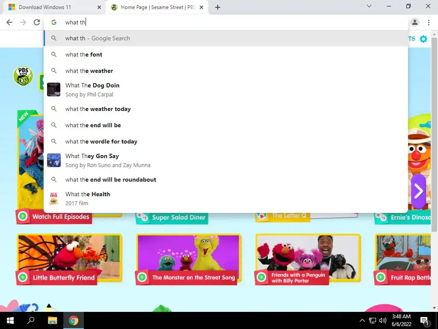Click the What The Dog Doin album thumbnail

53,90
